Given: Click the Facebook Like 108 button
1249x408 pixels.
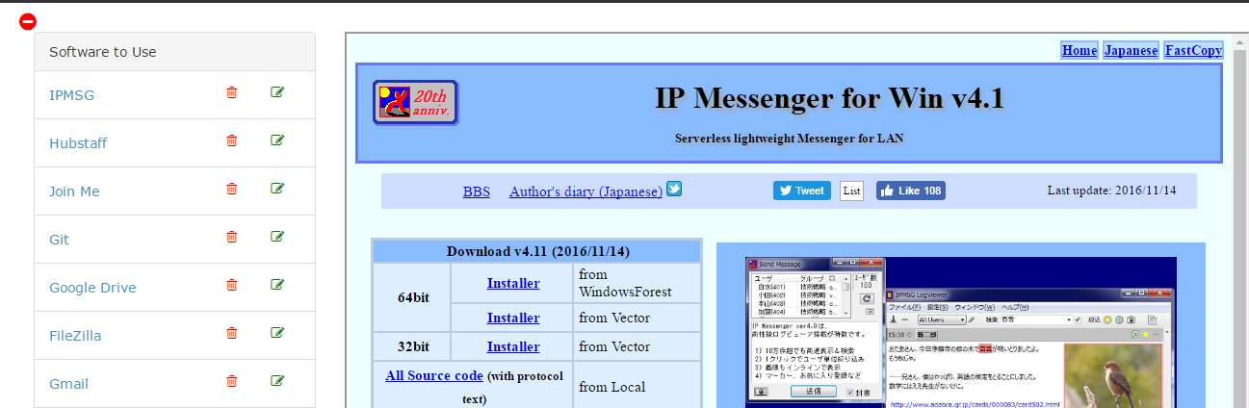Looking at the screenshot, I should (x=911, y=191).
